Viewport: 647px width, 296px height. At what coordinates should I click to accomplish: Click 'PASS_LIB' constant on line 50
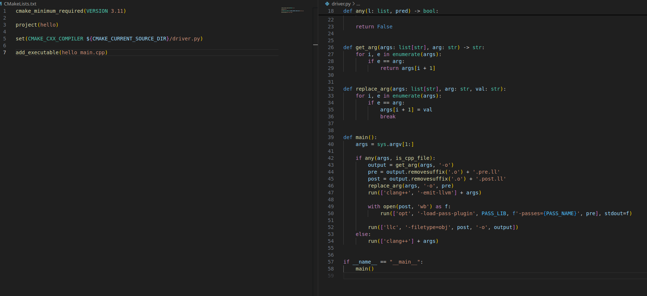tap(494, 213)
